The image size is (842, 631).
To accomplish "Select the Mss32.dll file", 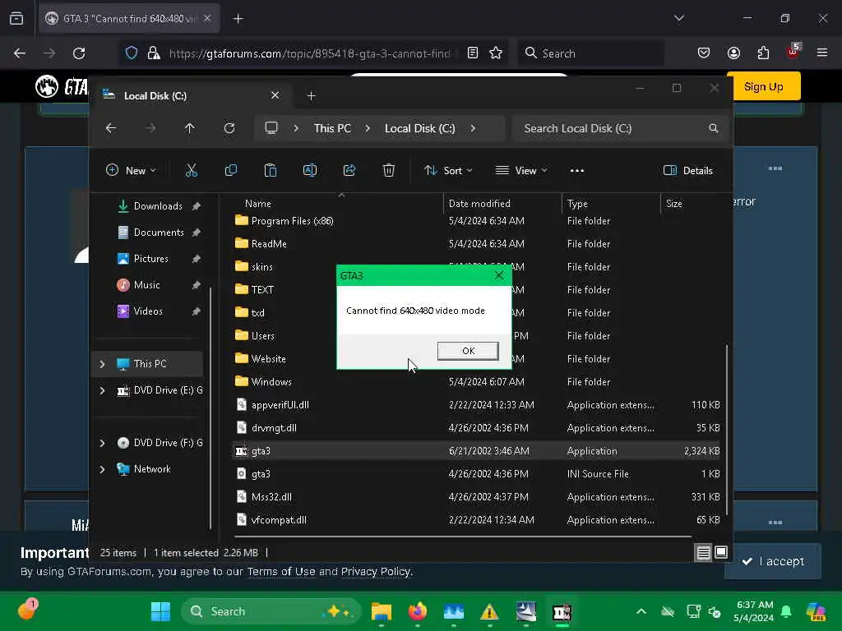I will click(x=271, y=497).
